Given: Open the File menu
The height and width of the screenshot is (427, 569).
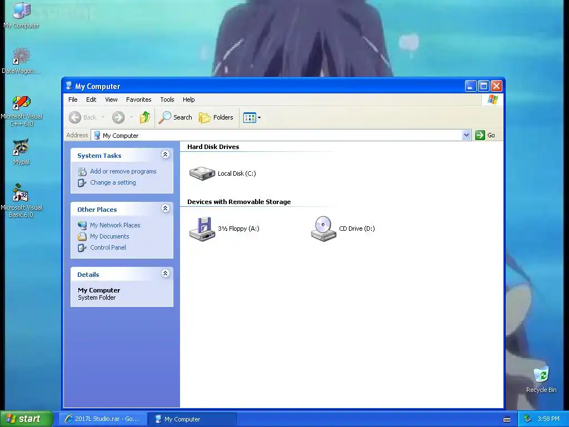Looking at the screenshot, I should (73, 100).
